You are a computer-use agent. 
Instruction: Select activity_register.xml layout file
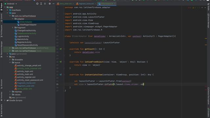pos(26,77)
